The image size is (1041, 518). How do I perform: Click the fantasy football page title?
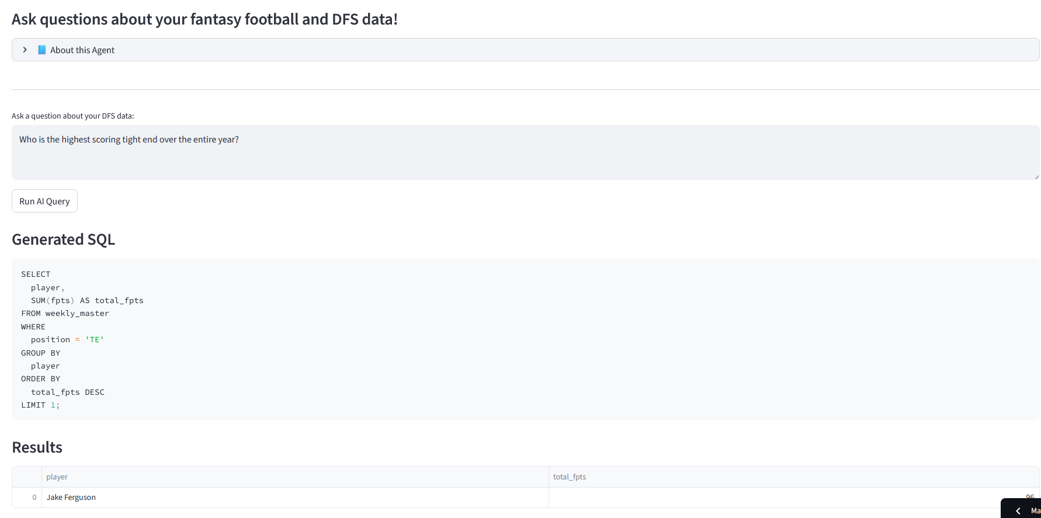click(x=204, y=19)
